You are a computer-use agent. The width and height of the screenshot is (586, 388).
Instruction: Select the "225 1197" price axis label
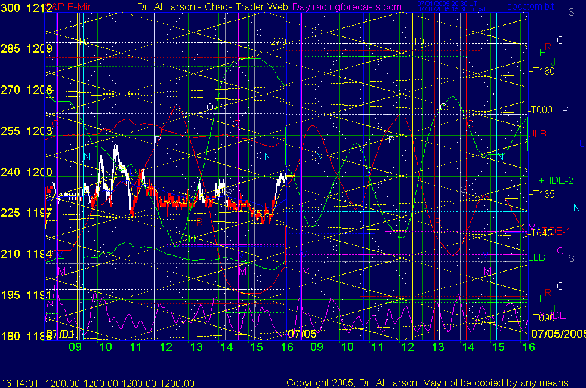26,213
